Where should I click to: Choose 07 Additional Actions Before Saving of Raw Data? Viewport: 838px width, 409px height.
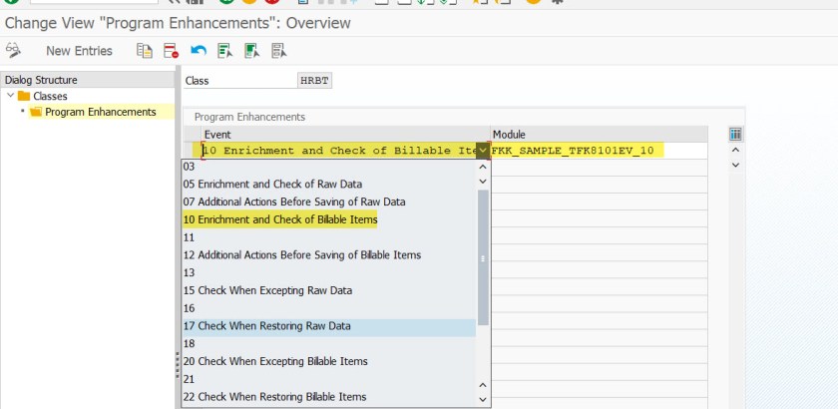(328, 203)
